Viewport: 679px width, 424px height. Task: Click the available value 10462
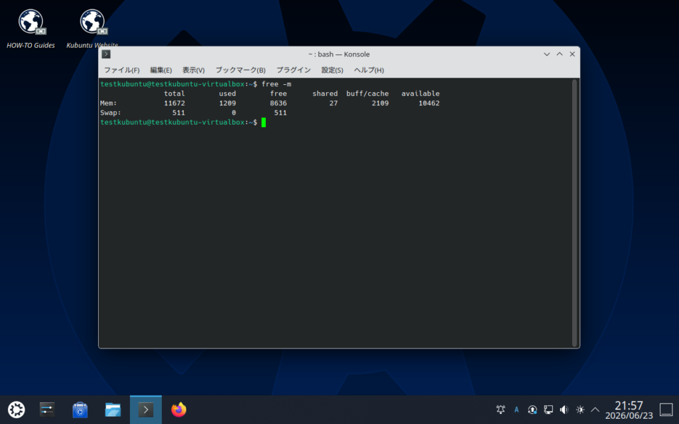(429, 103)
